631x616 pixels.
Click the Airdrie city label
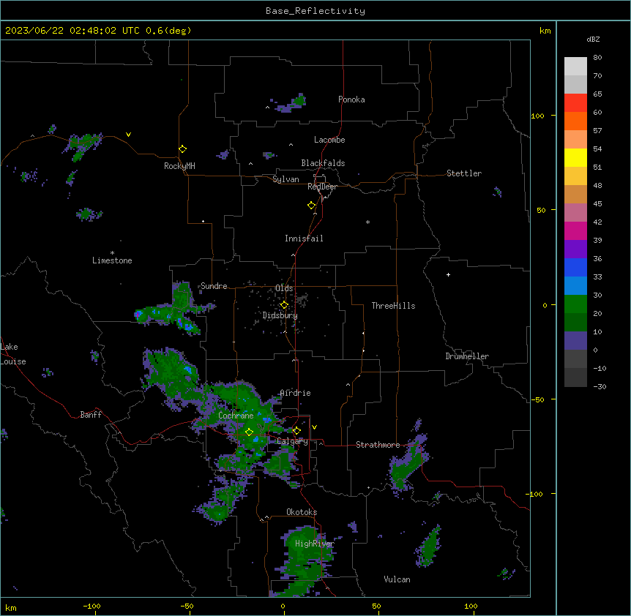coord(295,393)
